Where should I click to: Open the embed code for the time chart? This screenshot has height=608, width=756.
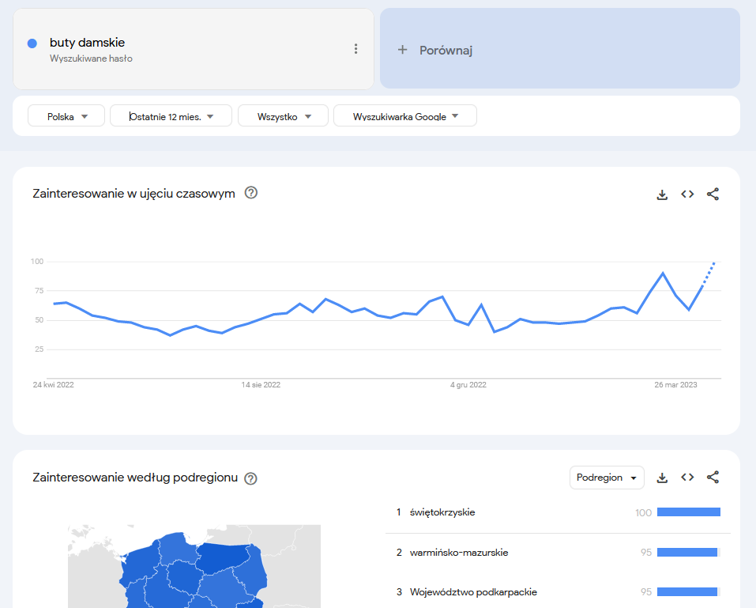[x=687, y=194]
